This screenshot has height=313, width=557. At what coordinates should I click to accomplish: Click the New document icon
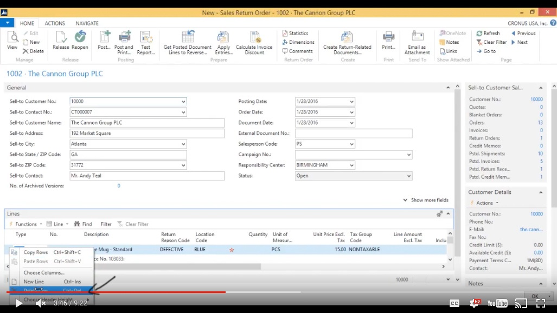click(x=31, y=42)
